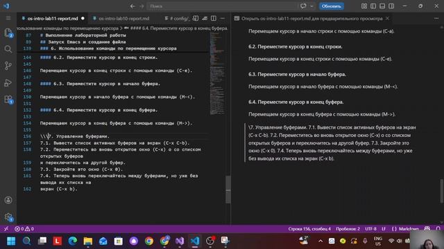Open the Search view in the activity bar
The height and width of the screenshot is (249, 444).
8,49
